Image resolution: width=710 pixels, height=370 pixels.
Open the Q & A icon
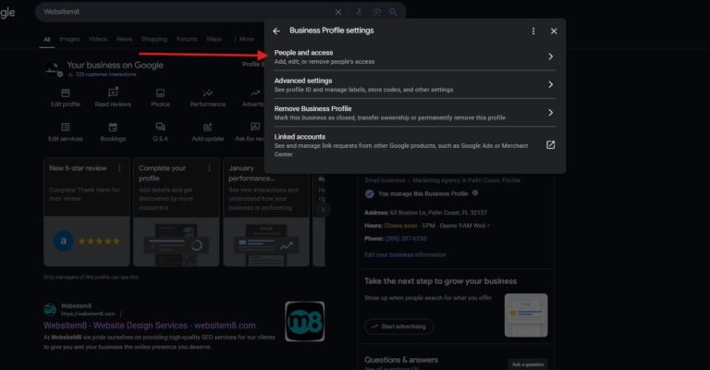click(x=160, y=127)
